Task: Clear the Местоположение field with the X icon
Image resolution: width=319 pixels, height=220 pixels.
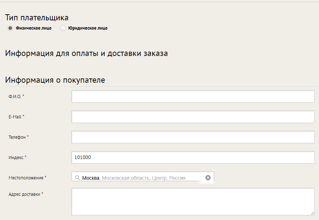Action: coord(208,178)
